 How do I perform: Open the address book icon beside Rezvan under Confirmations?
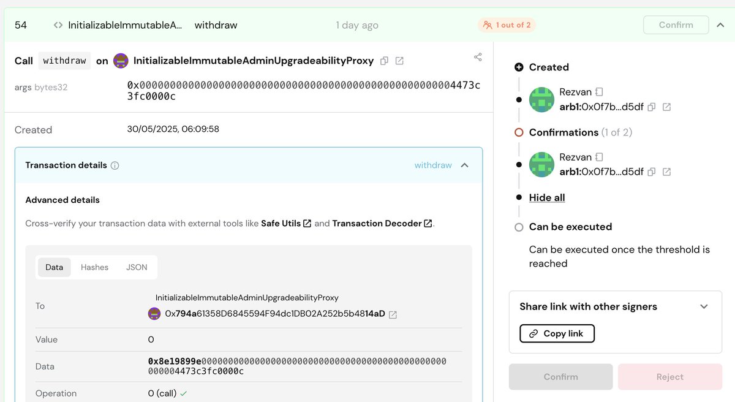tap(599, 157)
